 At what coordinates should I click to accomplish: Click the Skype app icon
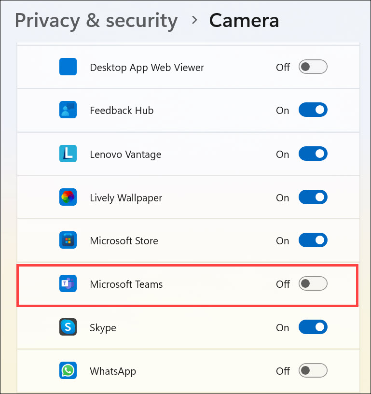68,327
